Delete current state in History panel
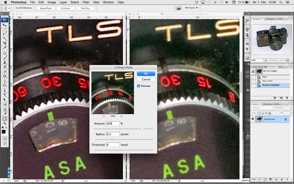 [287, 98]
